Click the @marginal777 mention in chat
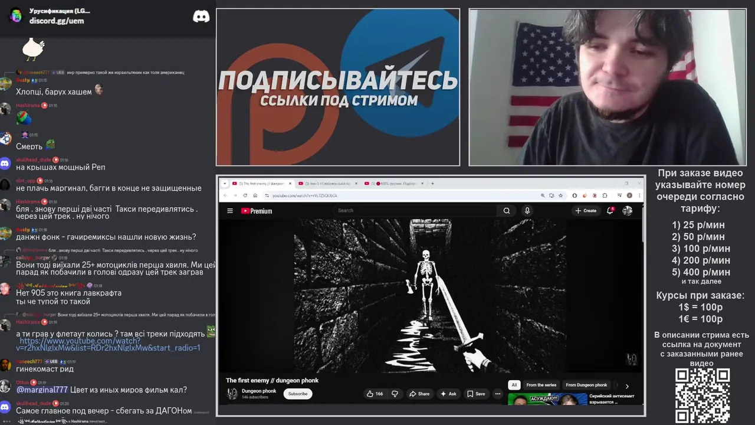755x425 pixels. (42, 390)
